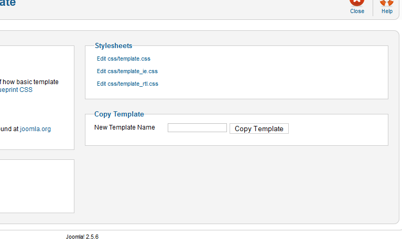Click the Joomla! 2.5.6 footer text
Viewport: 402px width, 245px height.
coord(82,237)
